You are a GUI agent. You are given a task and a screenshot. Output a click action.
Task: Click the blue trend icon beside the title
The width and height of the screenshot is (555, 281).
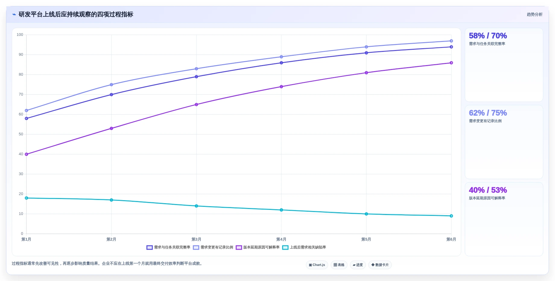click(x=14, y=14)
